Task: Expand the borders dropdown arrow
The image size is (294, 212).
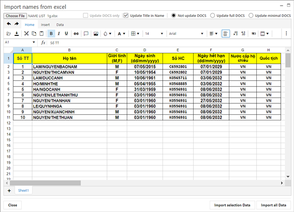Action: (138, 34)
